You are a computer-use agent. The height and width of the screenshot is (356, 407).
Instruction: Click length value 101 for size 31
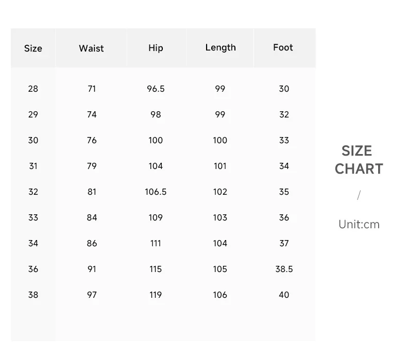pos(220,166)
